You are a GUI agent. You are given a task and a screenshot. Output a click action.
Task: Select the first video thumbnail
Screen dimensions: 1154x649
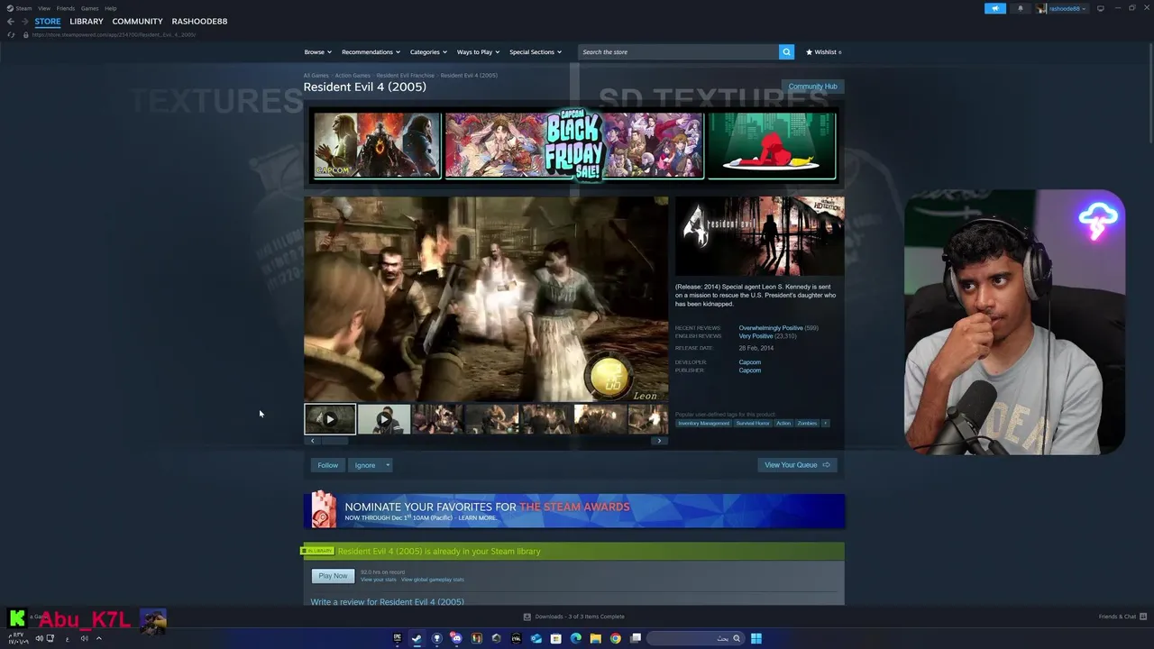tap(330, 419)
